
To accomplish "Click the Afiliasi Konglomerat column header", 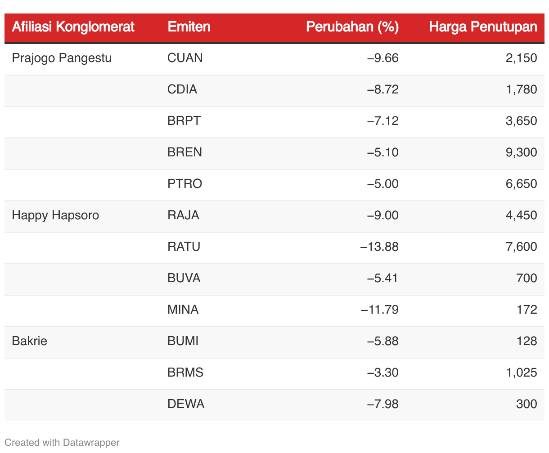I will [73, 27].
